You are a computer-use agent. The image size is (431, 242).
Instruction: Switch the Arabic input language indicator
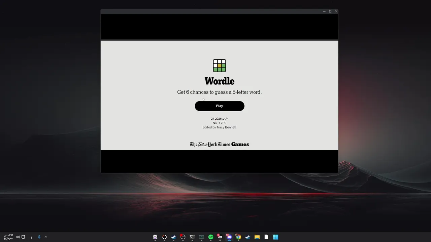tap(31, 237)
